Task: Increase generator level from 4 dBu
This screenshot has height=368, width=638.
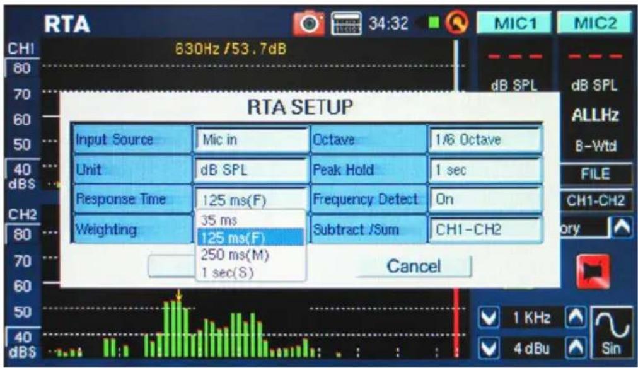Action: click(x=576, y=348)
